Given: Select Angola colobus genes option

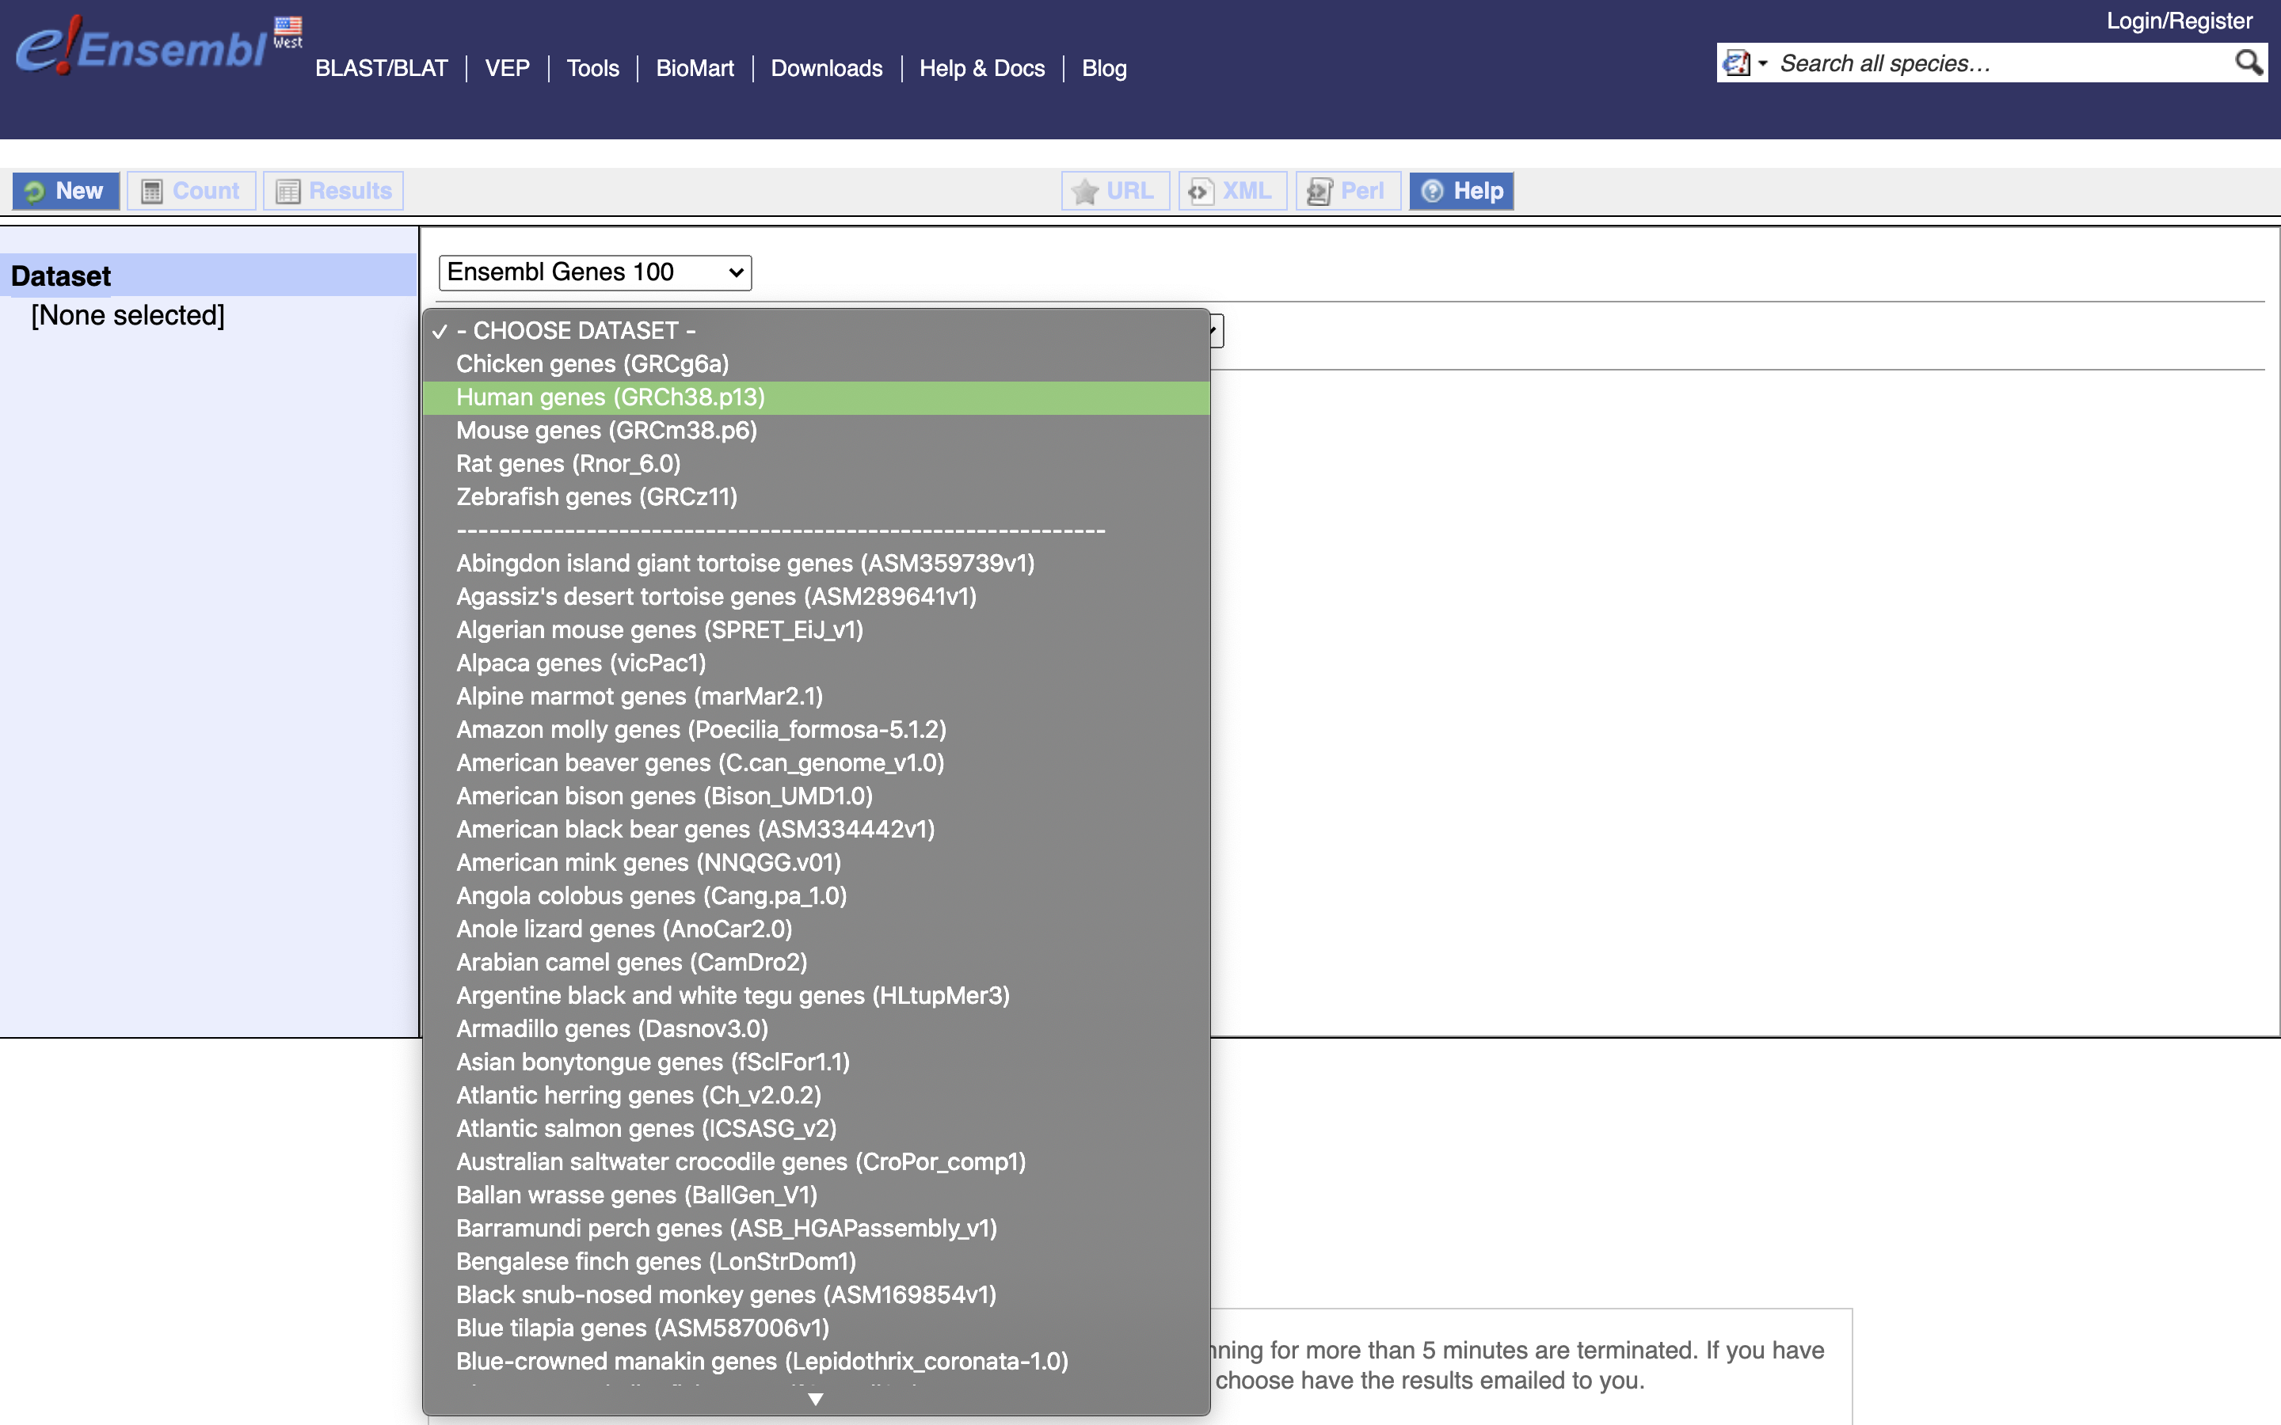Looking at the screenshot, I should [x=817, y=896].
